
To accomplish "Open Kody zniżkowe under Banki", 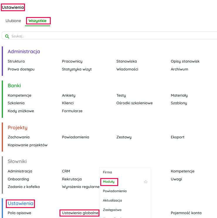I will tap(21, 111).
